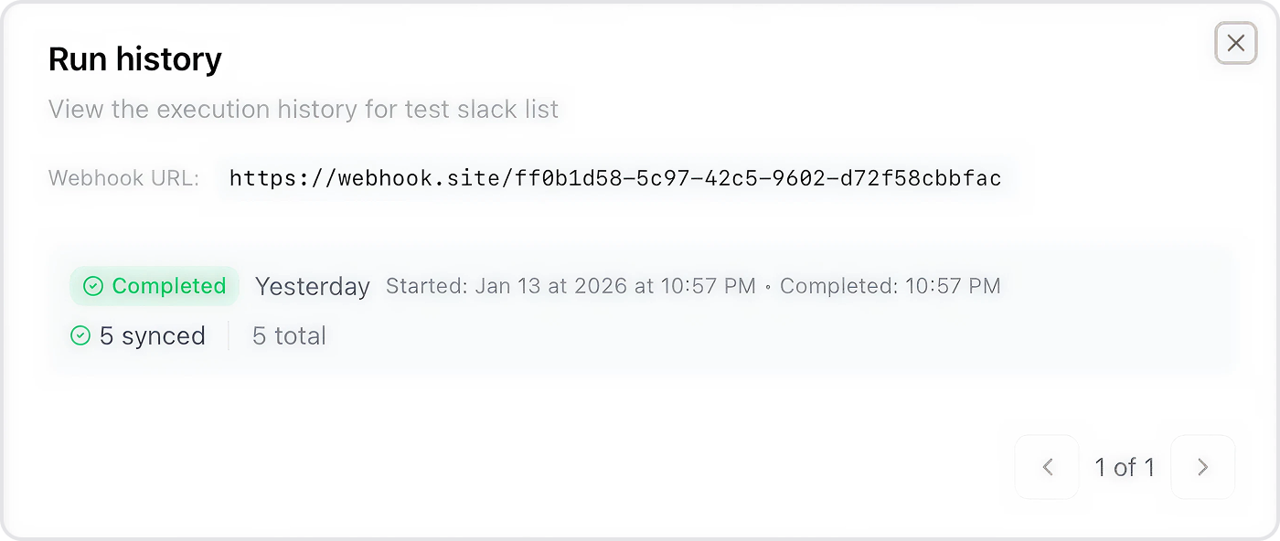The width and height of the screenshot is (1280, 541).
Task: Click the 1 of 1 page indicator
Action: point(1124,467)
